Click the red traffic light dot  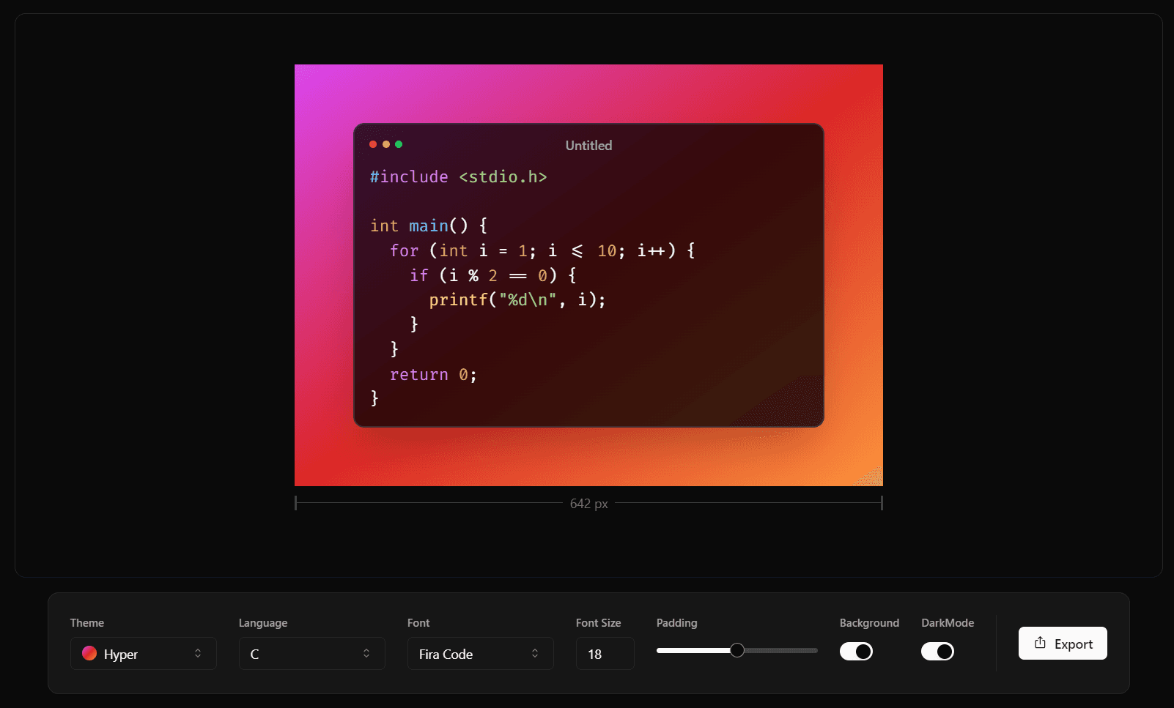374,144
